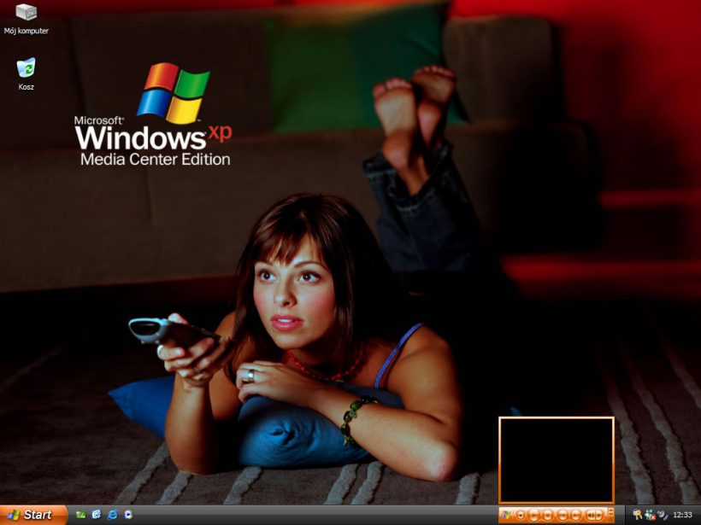Image resolution: width=701 pixels, height=525 pixels.
Task: Skip to previous track in mini-player
Action: [562, 515]
